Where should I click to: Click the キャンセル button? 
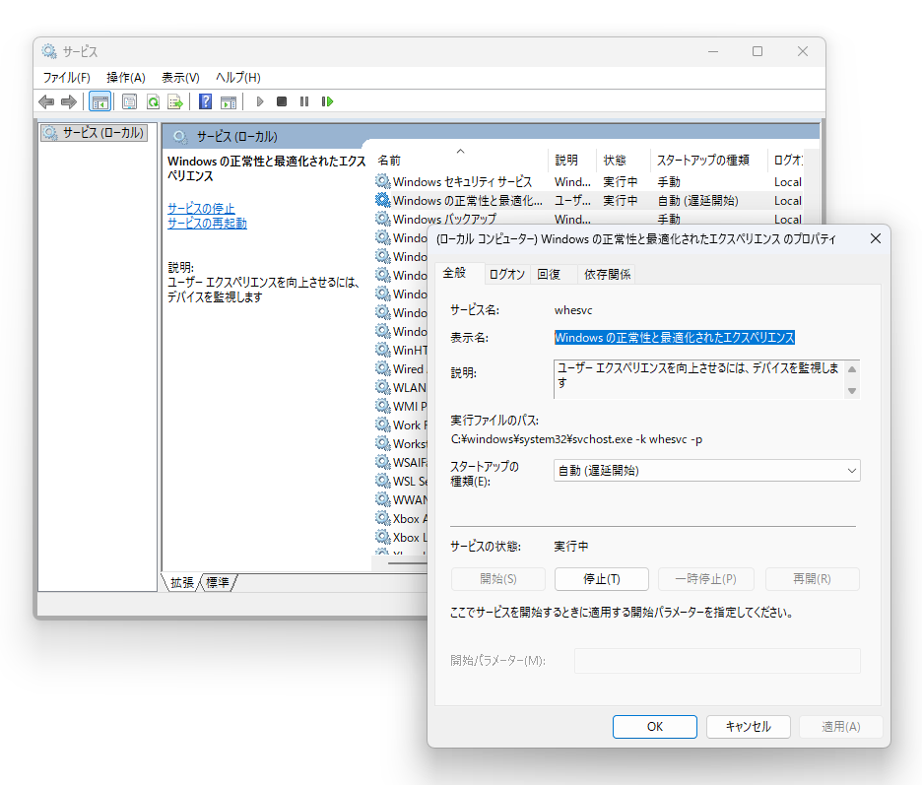[748, 727]
